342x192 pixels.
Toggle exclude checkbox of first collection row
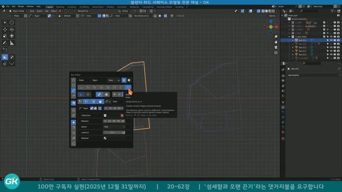pyautogui.click(x=324, y=22)
